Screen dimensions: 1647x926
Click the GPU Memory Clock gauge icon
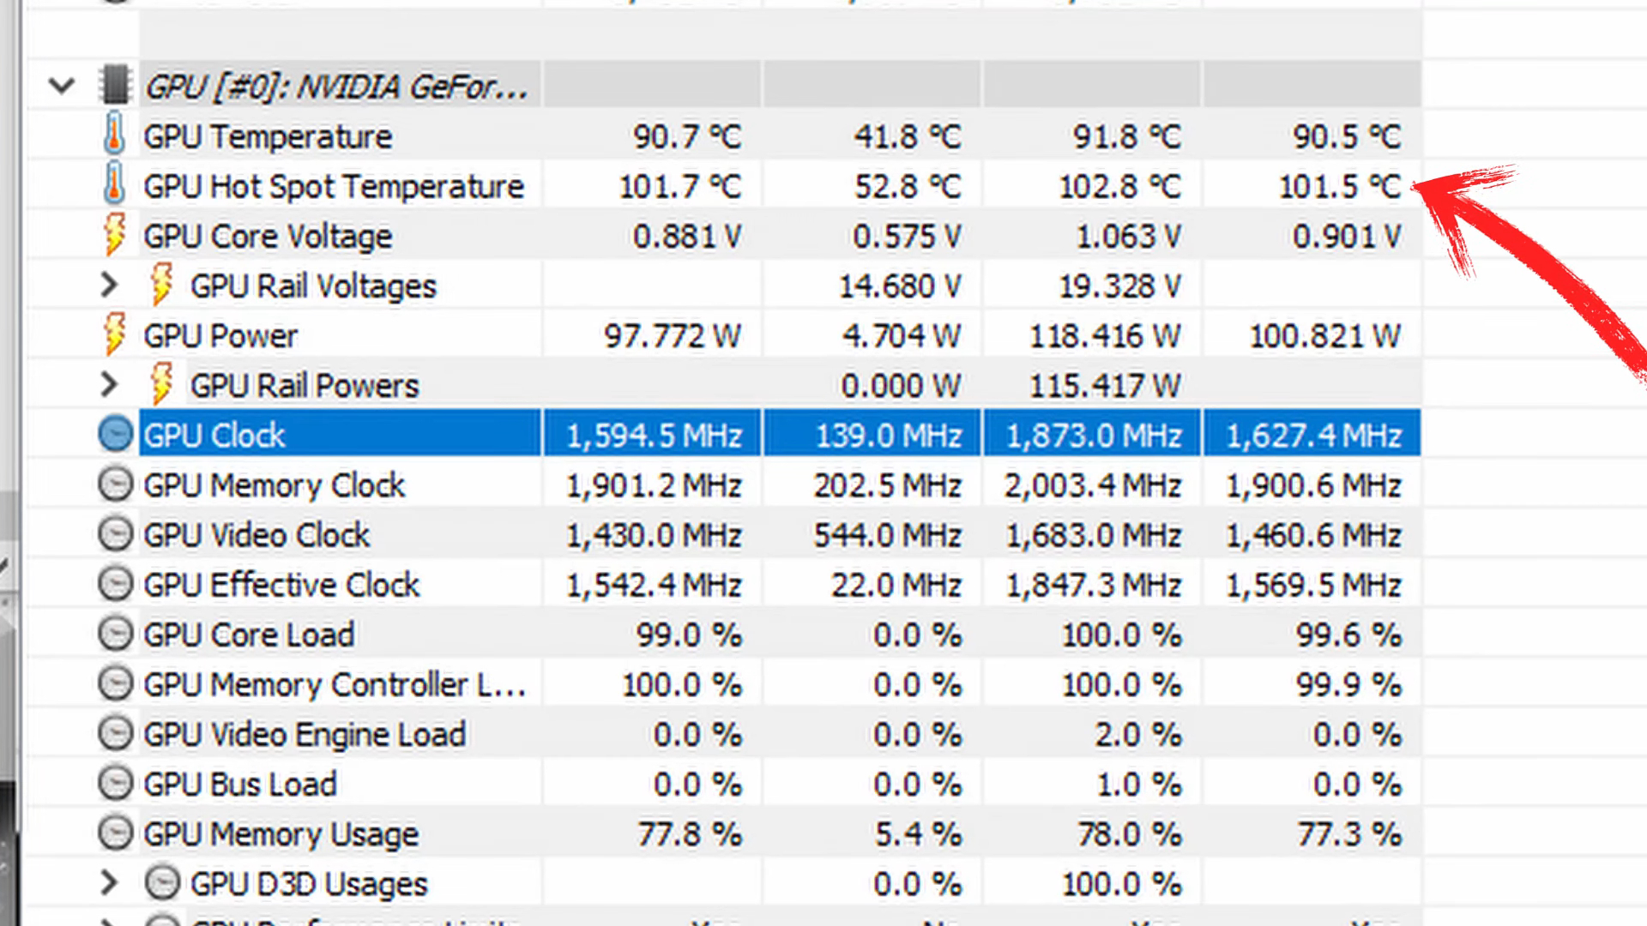tap(115, 484)
